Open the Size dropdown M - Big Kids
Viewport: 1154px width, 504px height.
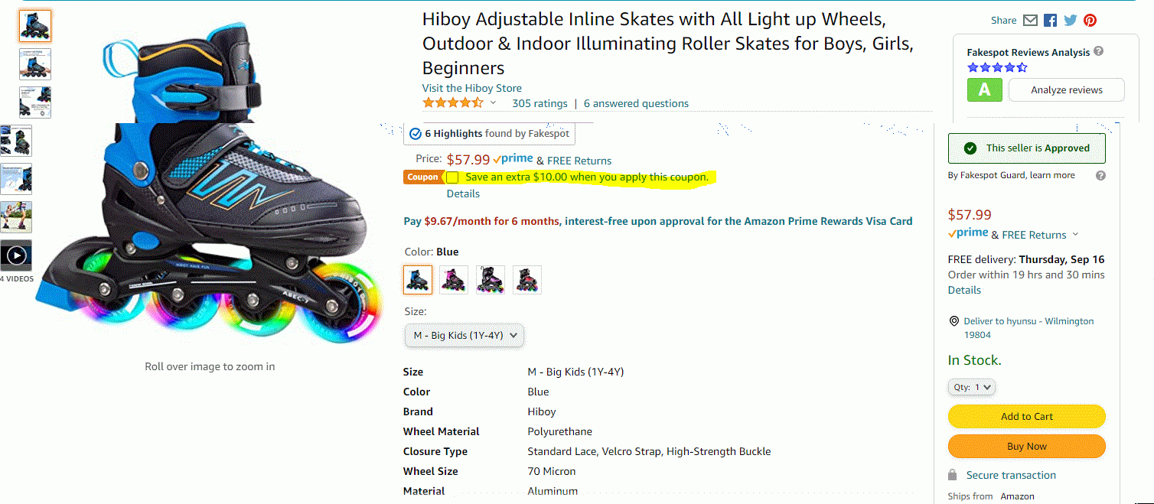(465, 335)
